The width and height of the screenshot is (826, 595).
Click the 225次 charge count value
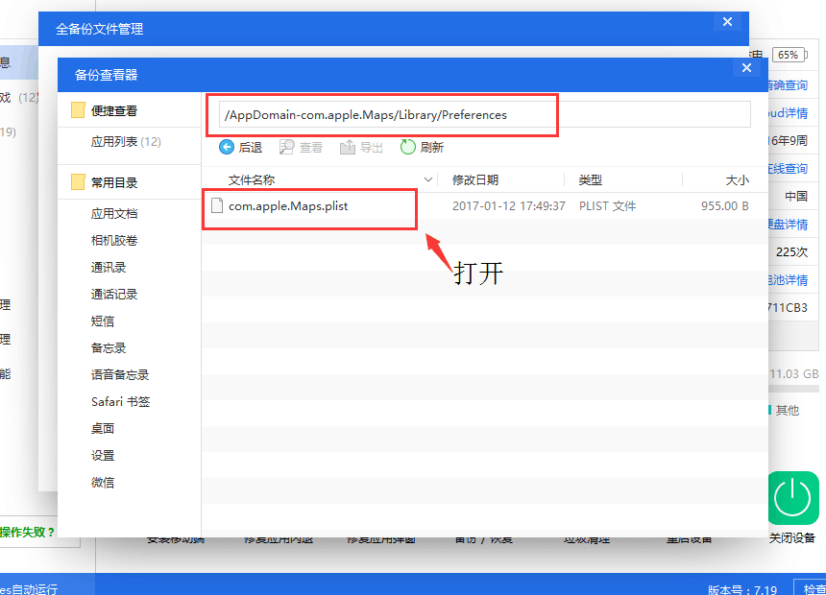click(791, 252)
